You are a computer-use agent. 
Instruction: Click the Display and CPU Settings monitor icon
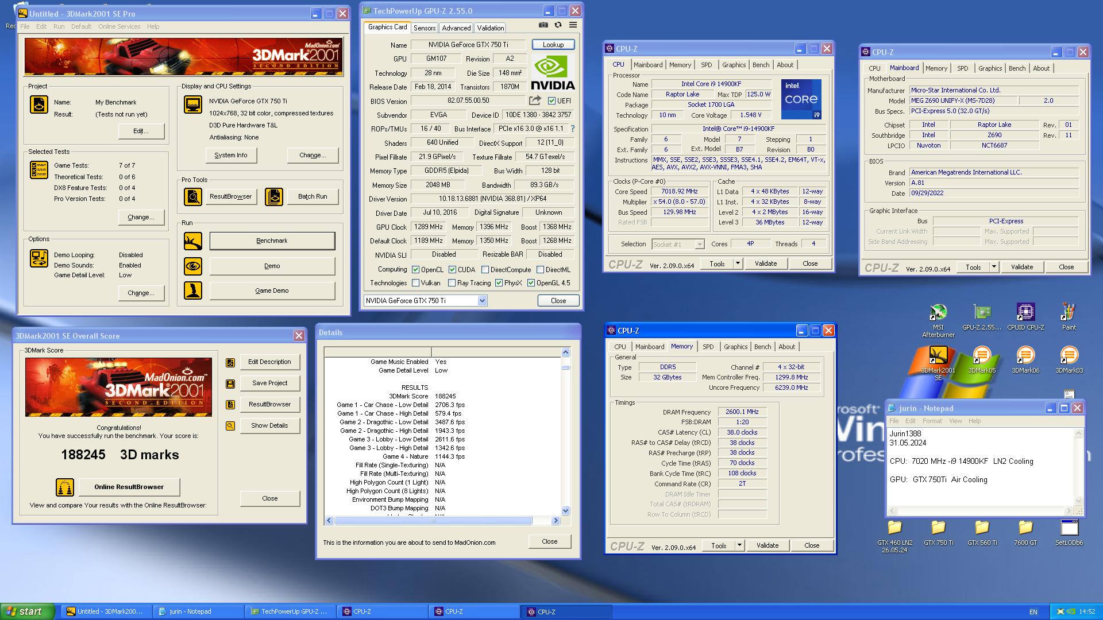tap(193, 104)
